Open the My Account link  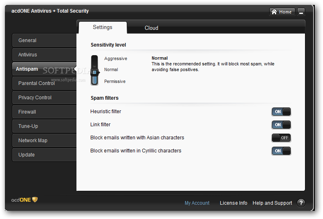click(197, 203)
